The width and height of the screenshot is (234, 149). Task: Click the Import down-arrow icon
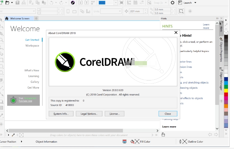pyautogui.click(x=80, y=2)
